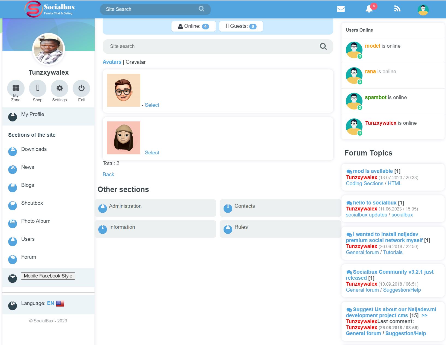Open Settings gear icon
Viewport: 446px width, 345px height.
coord(60,88)
